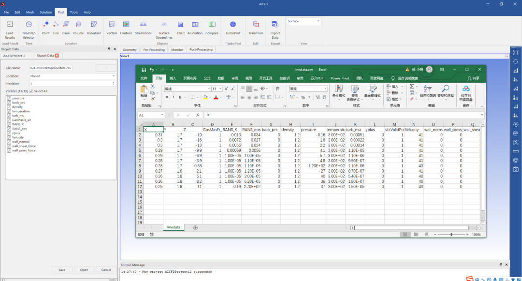Viewport: 522px width, 281px height.
Task: Click Excel Italic formatting icon
Action: coord(174,97)
